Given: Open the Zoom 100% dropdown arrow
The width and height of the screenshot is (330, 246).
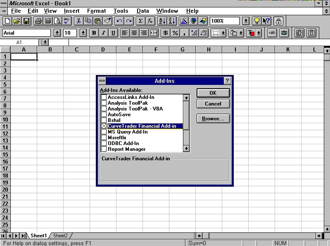Looking at the screenshot, I should click(246, 21).
